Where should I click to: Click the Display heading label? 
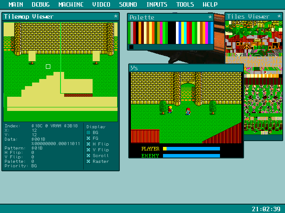pyautogui.click(x=96, y=127)
